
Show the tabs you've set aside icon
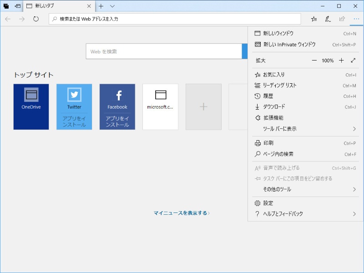tap(6, 6)
